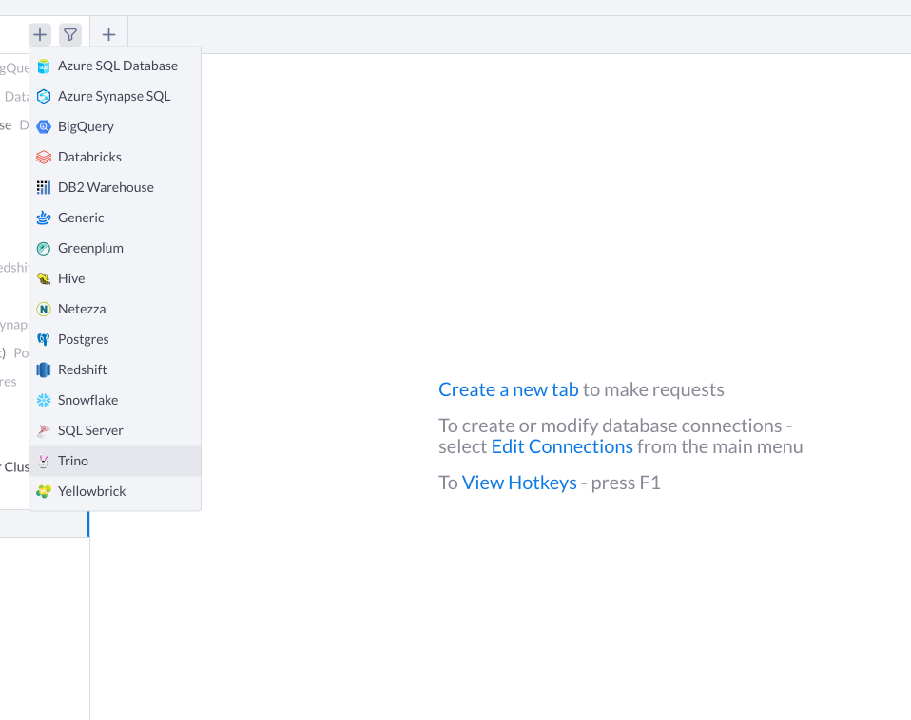Click the Databricks icon
The height and width of the screenshot is (720, 911).
click(44, 158)
